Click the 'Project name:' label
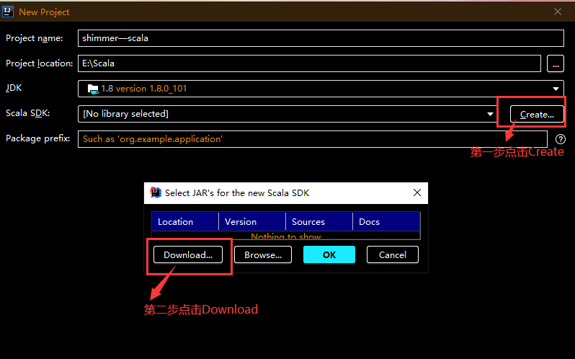Image resolution: width=575 pixels, height=359 pixels. point(34,38)
